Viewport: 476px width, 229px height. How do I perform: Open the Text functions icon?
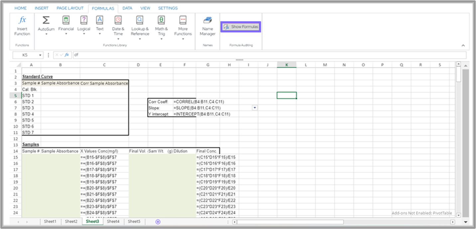[x=100, y=20]
